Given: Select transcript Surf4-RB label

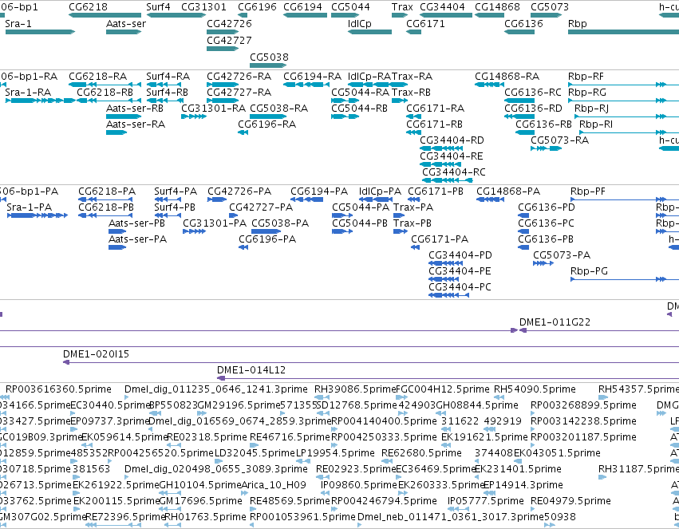Looking at the screenshot, I should click(x=167, y=93).
